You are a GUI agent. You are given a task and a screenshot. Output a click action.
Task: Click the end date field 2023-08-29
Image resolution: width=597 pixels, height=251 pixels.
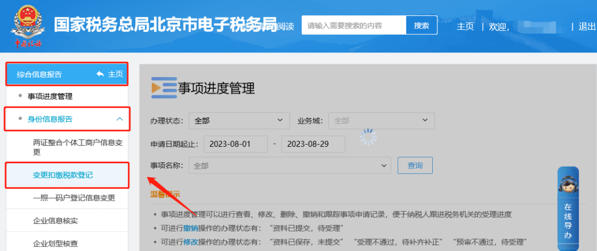pos(313,144)
